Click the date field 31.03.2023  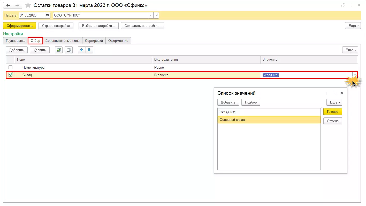coord(32,15)
